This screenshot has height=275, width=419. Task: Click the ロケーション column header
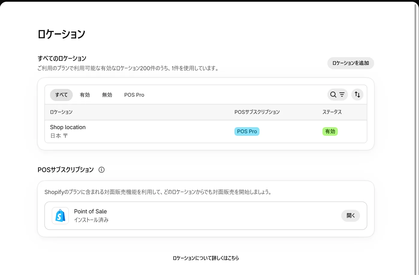(x=61, y=112)
